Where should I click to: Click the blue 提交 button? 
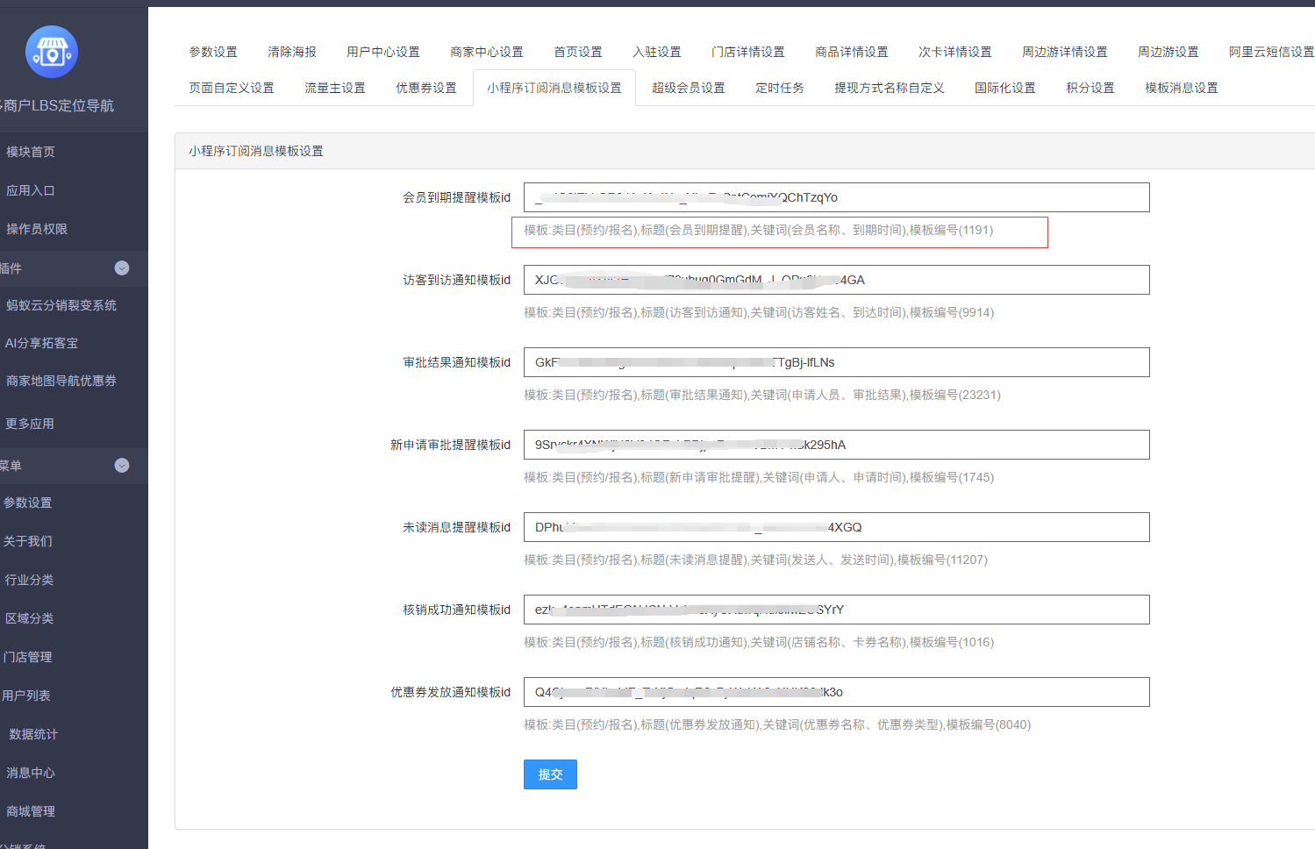click(x=550, y=774)
